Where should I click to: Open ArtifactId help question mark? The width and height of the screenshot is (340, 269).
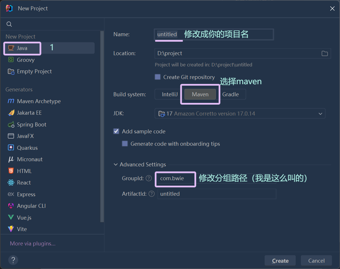pyautogui.click(x=152, y=194)
